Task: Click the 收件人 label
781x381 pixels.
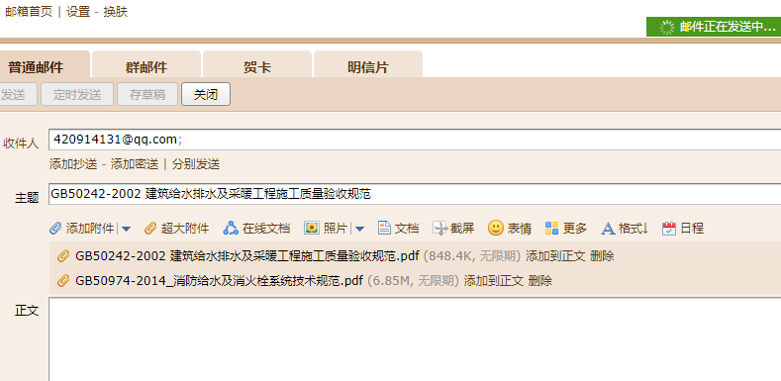Action: [21, 143]
